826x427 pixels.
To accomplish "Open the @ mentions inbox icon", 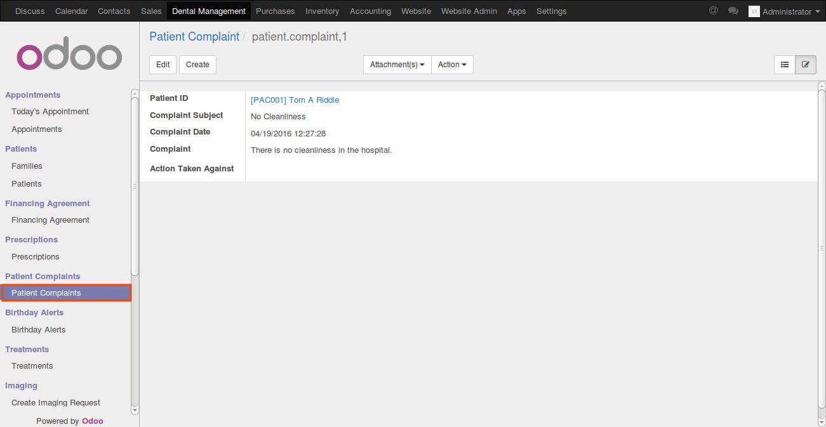I will 713,11.
